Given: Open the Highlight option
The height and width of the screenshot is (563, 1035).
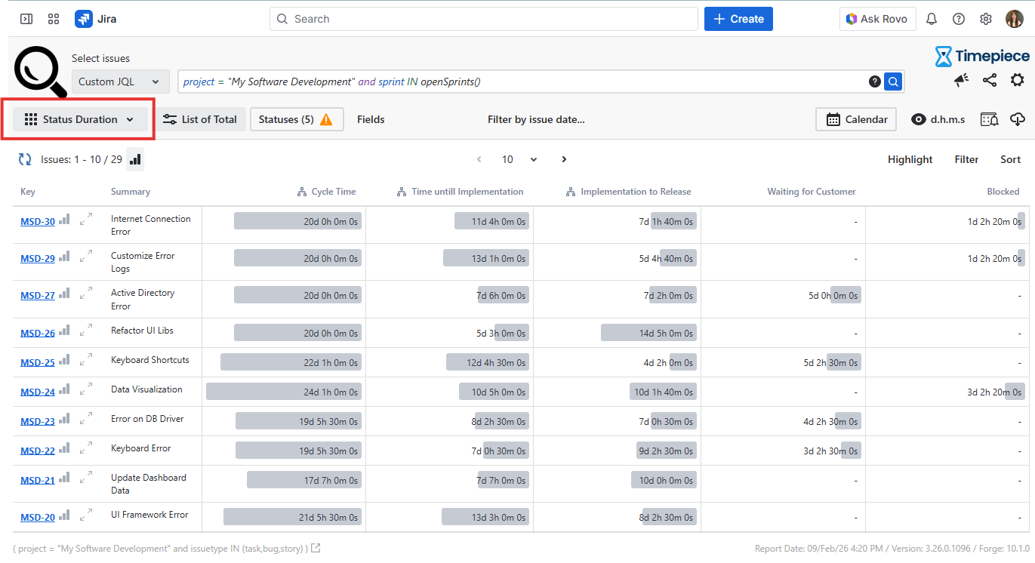Looking at the screenshot, I should coord(910,159).
